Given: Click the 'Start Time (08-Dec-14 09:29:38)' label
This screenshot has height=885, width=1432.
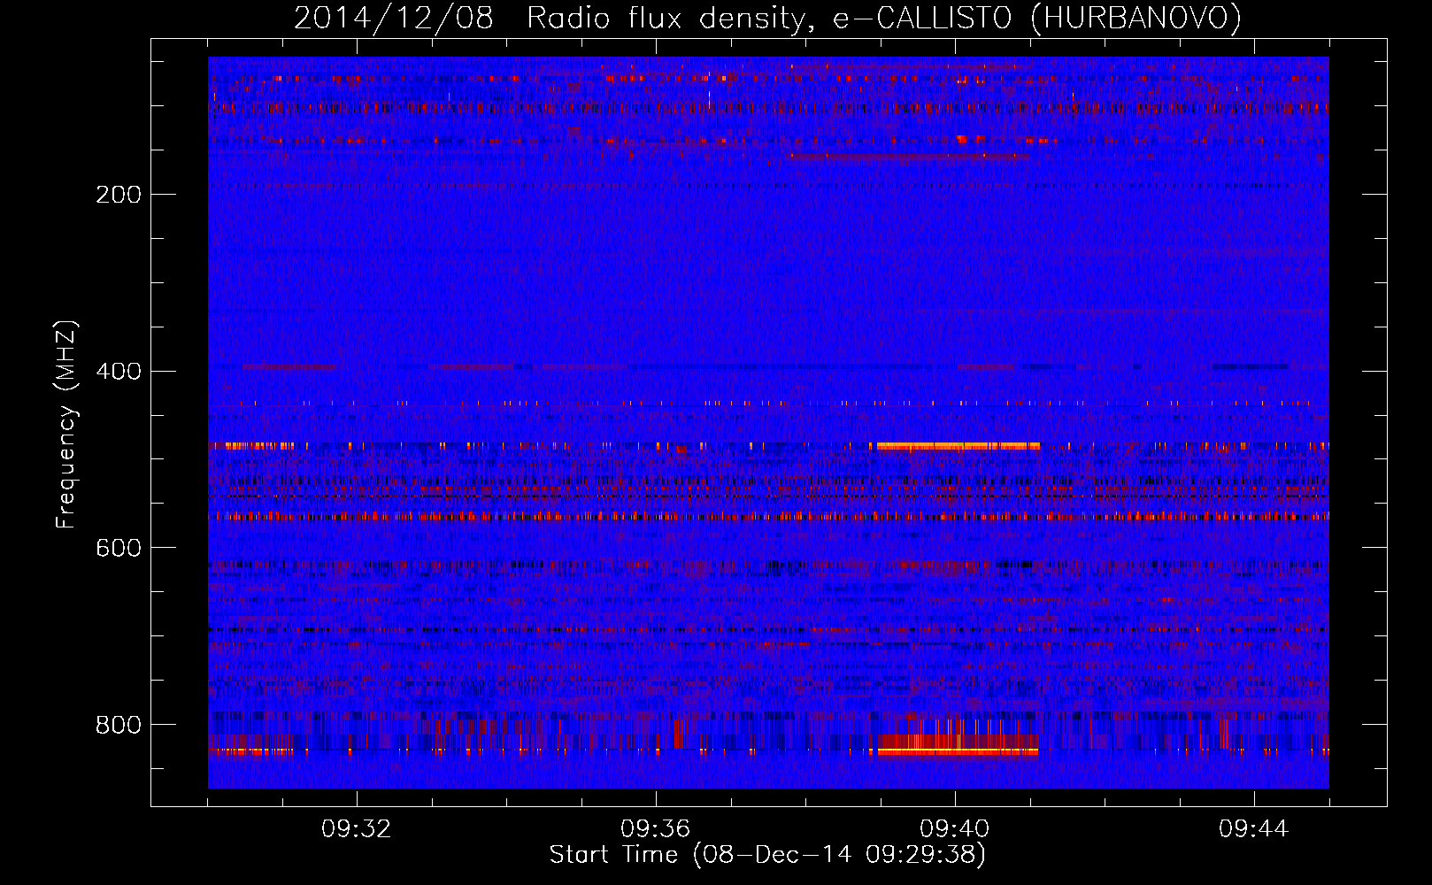Looking at the screenshot, I should pyautogui.click(x=767, y=855).
